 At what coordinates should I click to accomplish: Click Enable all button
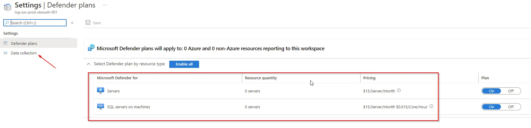point(184,64)
